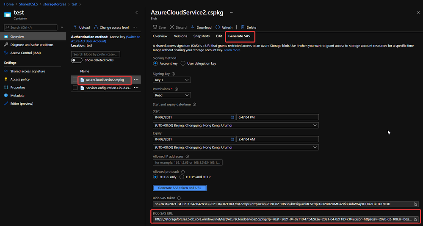This screenshot has width=423, height=226.
Task: Switch to the Generate SAS tab
Action: [x=239, y=36]
